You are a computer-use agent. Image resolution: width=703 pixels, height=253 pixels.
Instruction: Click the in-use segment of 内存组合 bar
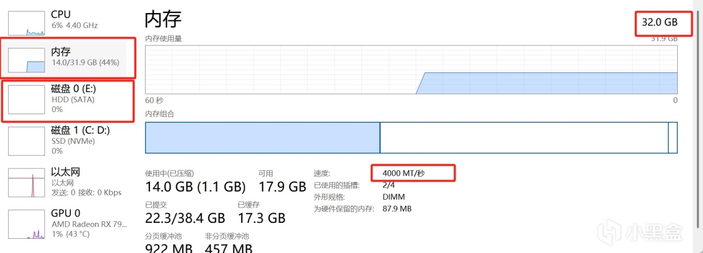(263, 138)
